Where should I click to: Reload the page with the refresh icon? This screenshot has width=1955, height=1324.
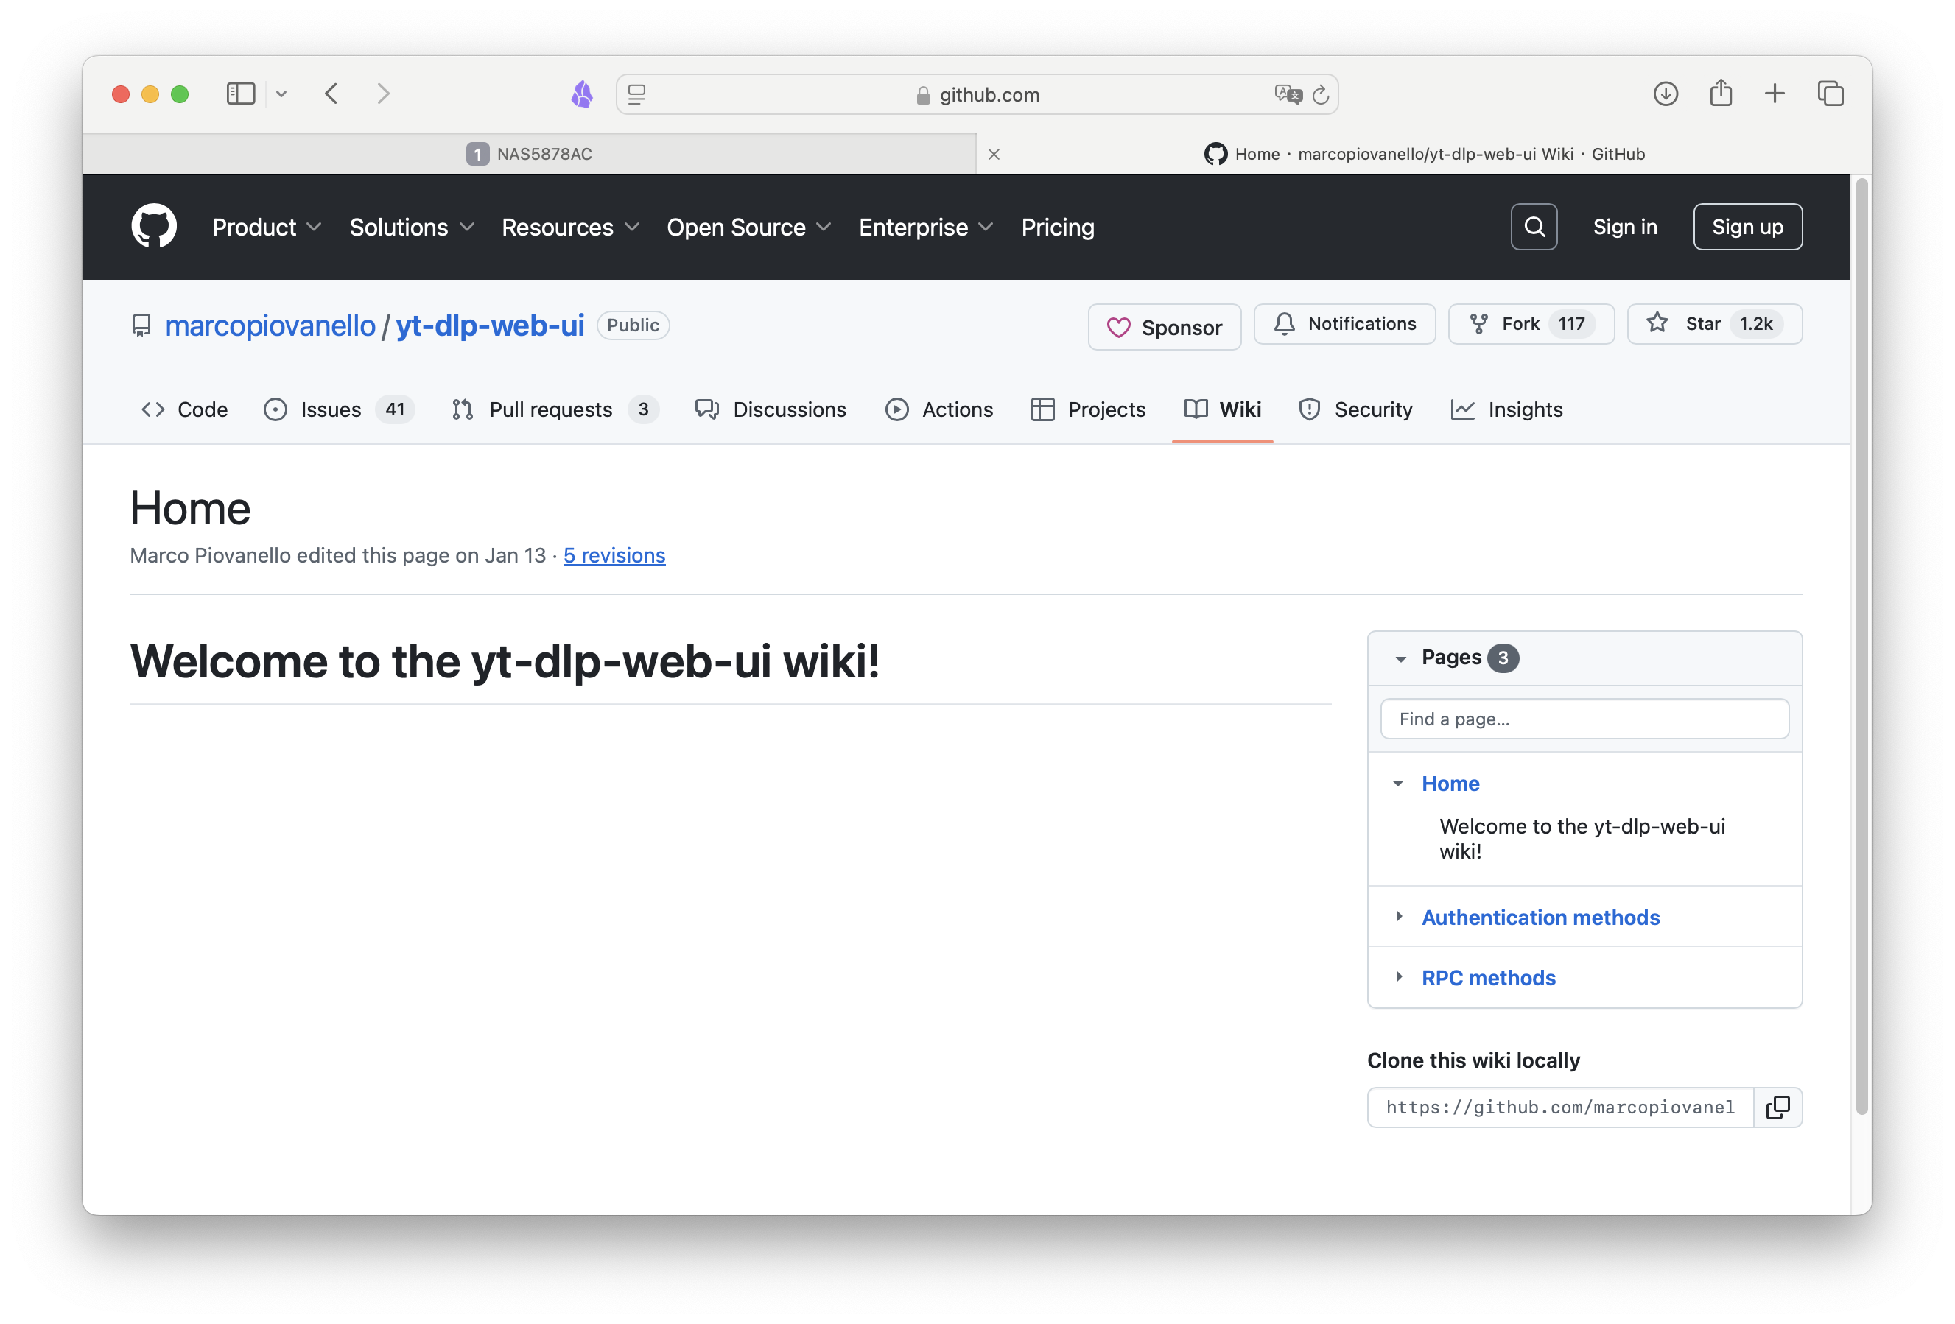click(x=1321, y=94)
